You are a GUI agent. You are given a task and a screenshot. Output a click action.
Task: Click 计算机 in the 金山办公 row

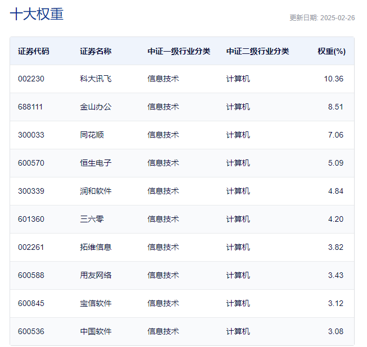click(x=238, y=107)
